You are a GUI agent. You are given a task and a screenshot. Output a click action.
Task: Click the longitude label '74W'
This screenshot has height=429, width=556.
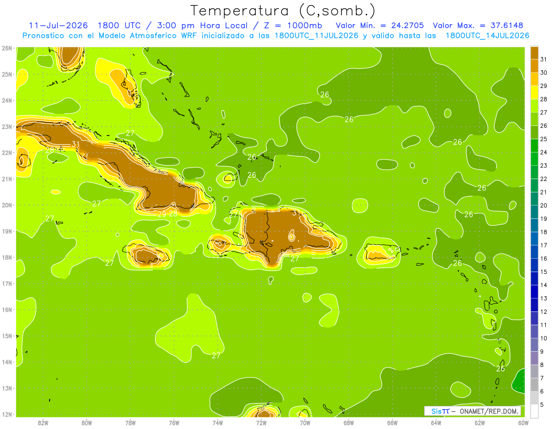(218, 423)
